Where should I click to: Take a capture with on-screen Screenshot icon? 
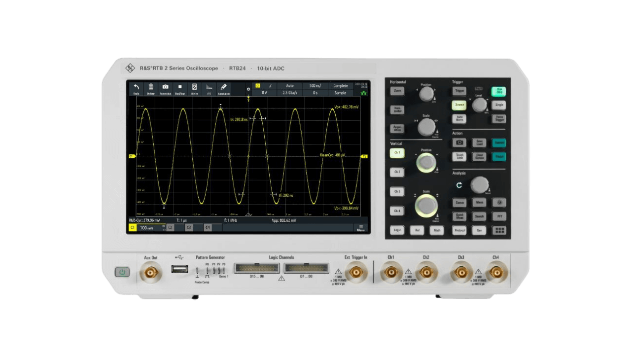165,88
